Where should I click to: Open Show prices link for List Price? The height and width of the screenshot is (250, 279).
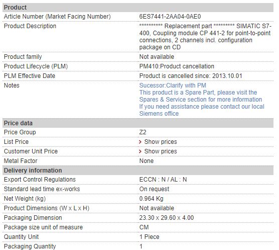pos(161,142)
